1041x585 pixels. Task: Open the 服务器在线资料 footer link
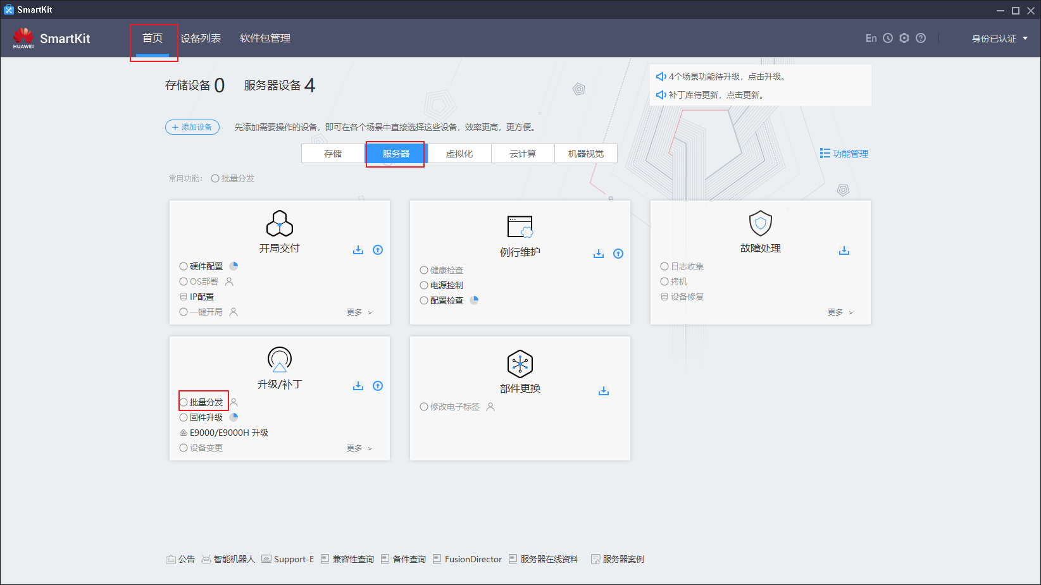(544, 559)
